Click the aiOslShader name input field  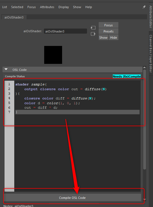click(65, 31)
